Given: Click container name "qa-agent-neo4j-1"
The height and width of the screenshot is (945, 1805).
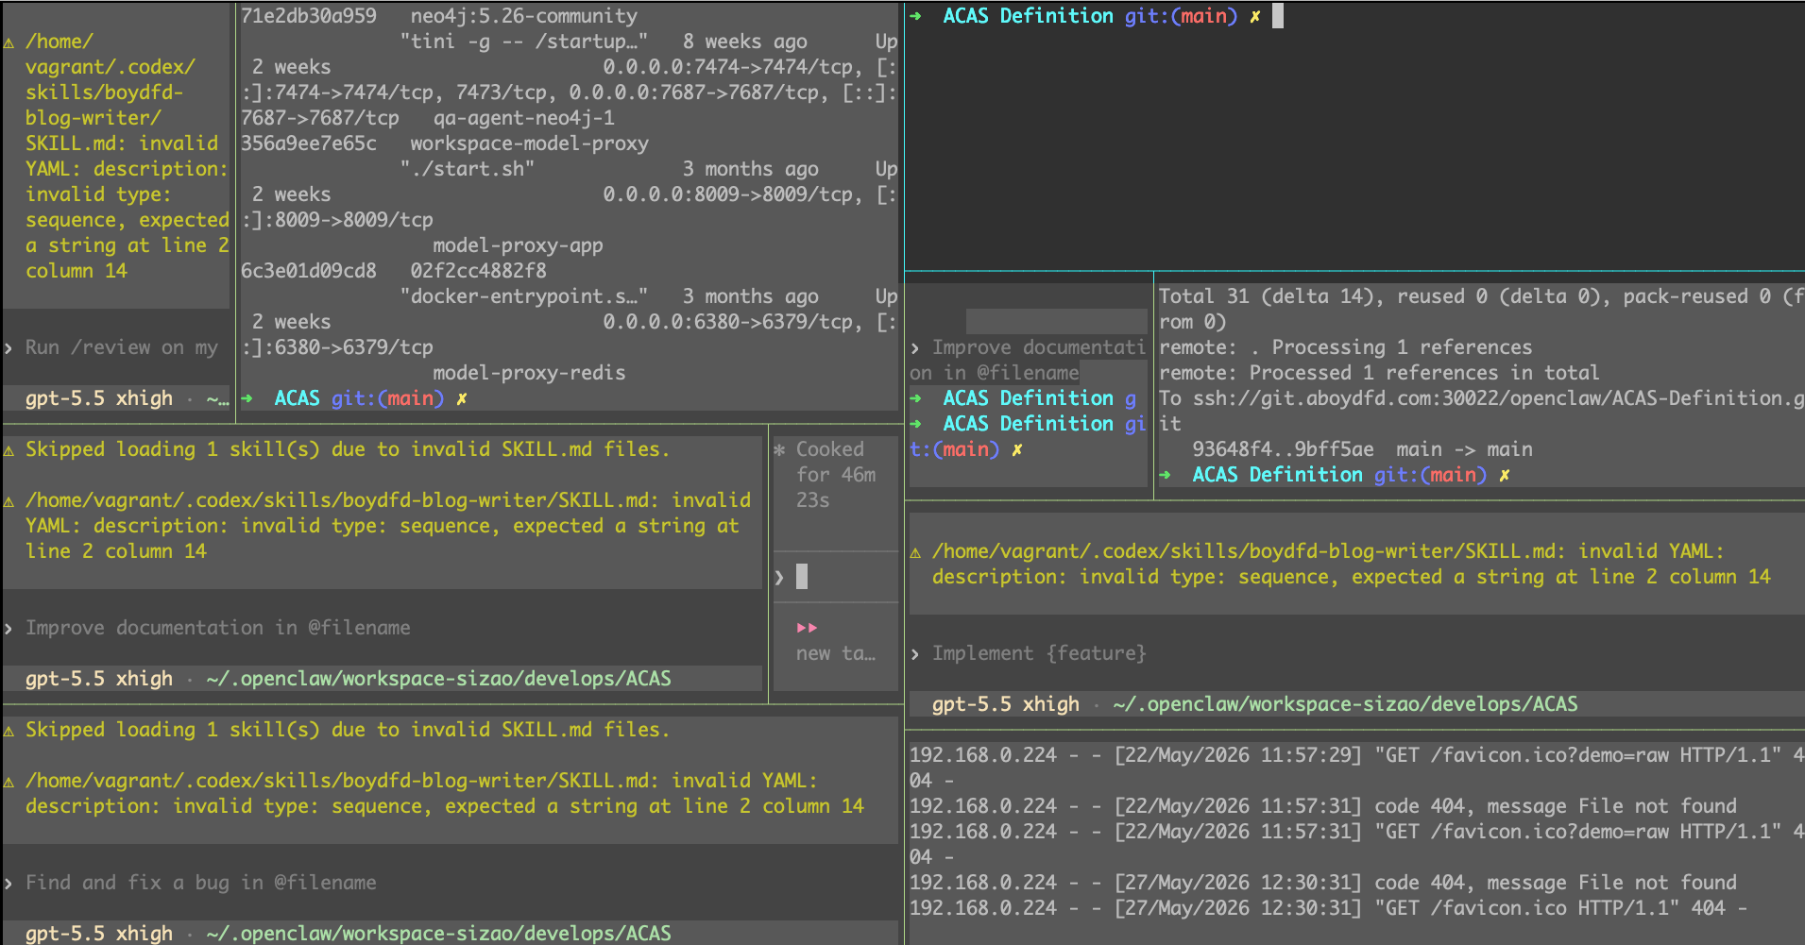Looking at the screenshot, I should click(524, 118).
